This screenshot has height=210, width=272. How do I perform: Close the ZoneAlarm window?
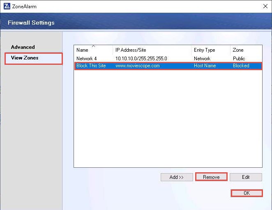(265, 6)
